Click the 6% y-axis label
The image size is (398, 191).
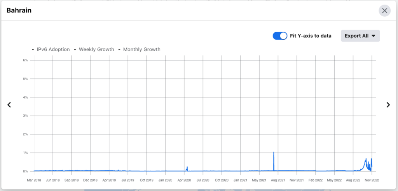click(25, 60)
